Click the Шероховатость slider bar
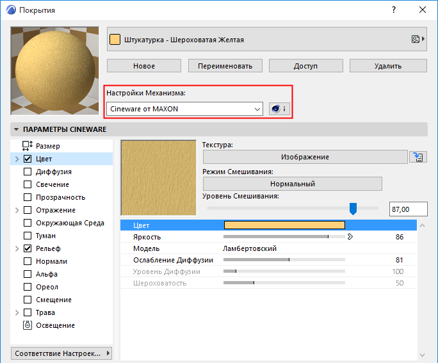The width and height of the screenshot is (438, 363). pyautogui.click(x=284, y=283)
